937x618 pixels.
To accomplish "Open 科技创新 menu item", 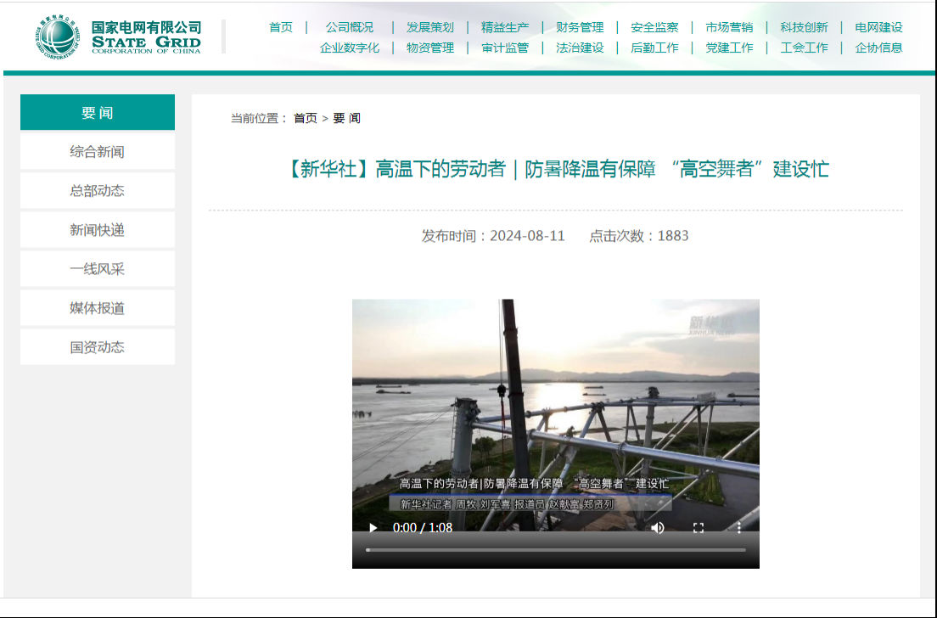I will pyautogui.click(x=804, y=27).
